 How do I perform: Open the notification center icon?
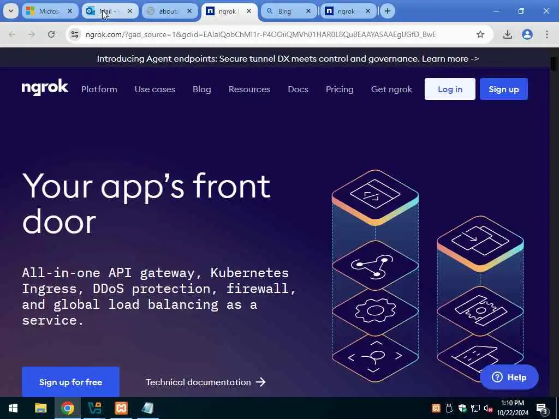coord(542,408)
